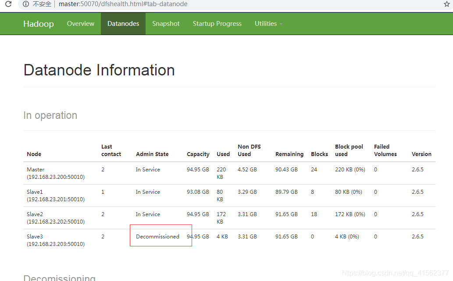The width and height of the screenshot is (453, 281).
Task: Click the Node column header
Action: point(34,154)
